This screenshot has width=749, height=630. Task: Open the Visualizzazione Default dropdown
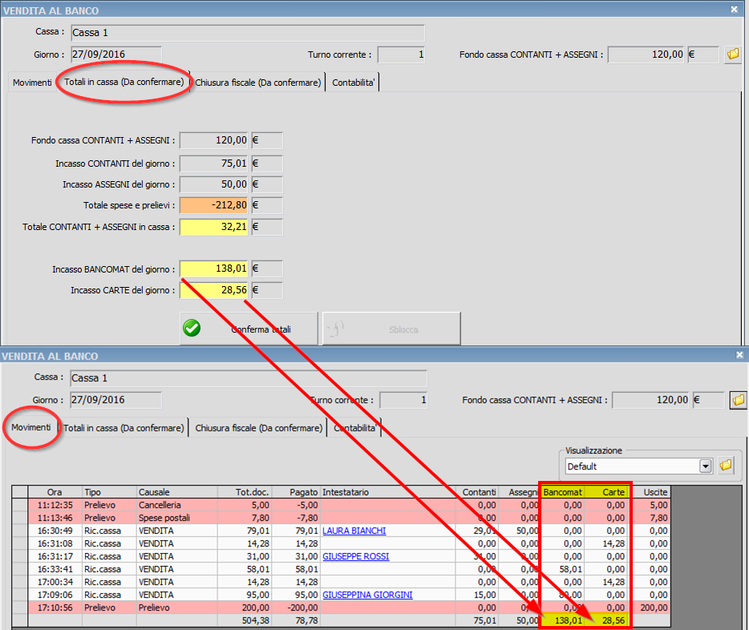[706, 466]
